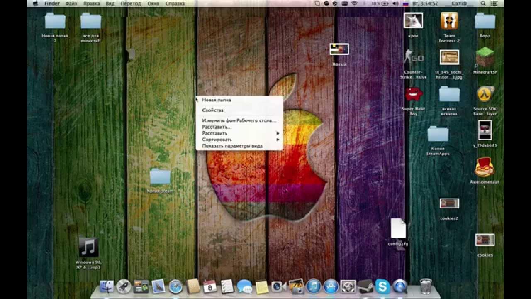
Task: Open Skype from the dock
Action: tap(382, 286)
